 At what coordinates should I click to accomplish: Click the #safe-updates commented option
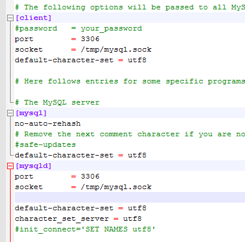pos(45,144)
